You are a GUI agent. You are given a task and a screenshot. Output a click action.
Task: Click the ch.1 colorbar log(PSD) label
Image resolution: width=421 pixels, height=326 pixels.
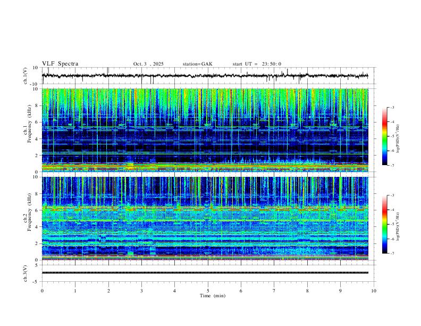398,138
